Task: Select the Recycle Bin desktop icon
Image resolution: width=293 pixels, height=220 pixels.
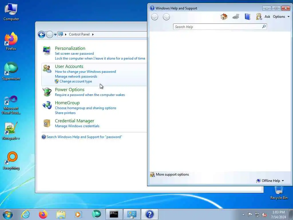Action: click(x=279, y=193)
